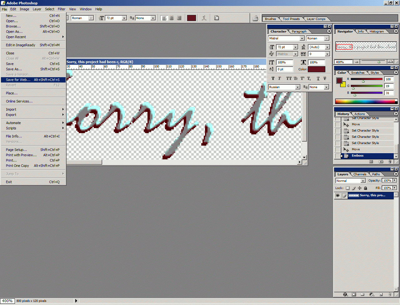Open the Layer Comps palette well tab
Image resolution: width=400 pixels, height=305 pixels.
point(316,19)
